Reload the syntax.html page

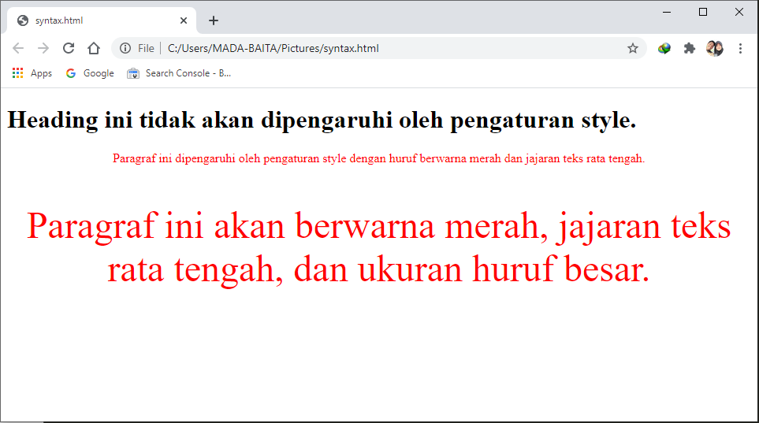click(x=69, y=48)
